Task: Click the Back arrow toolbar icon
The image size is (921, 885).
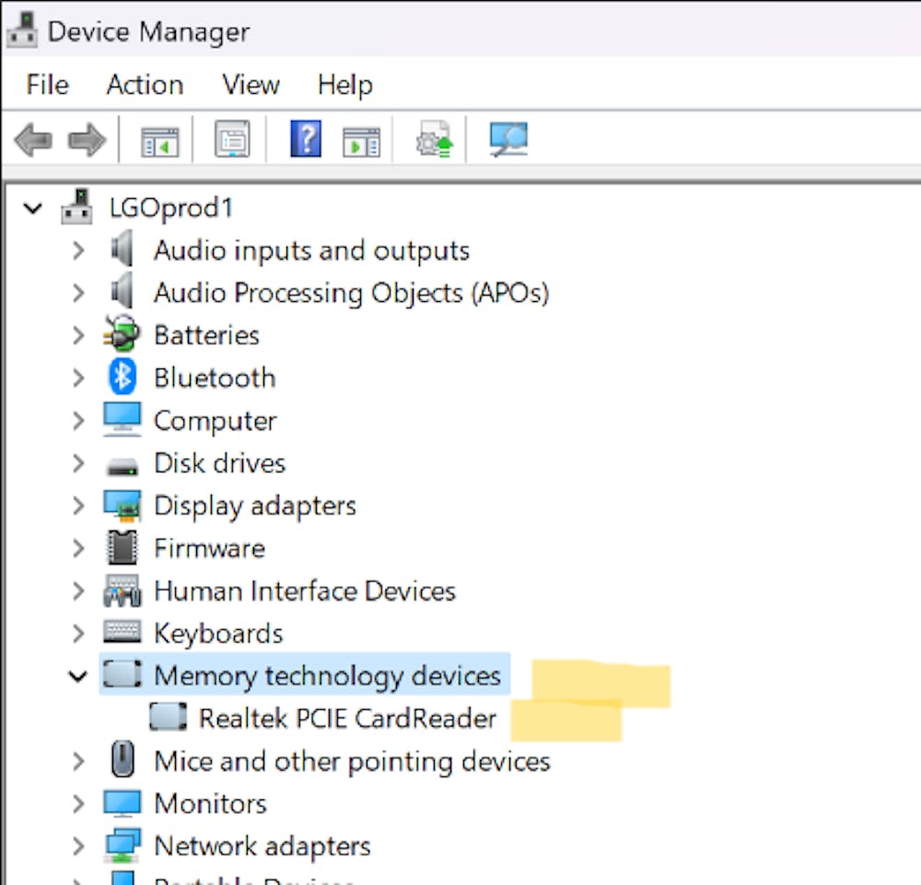Action: pyautogui.click(x=33, y=141)
